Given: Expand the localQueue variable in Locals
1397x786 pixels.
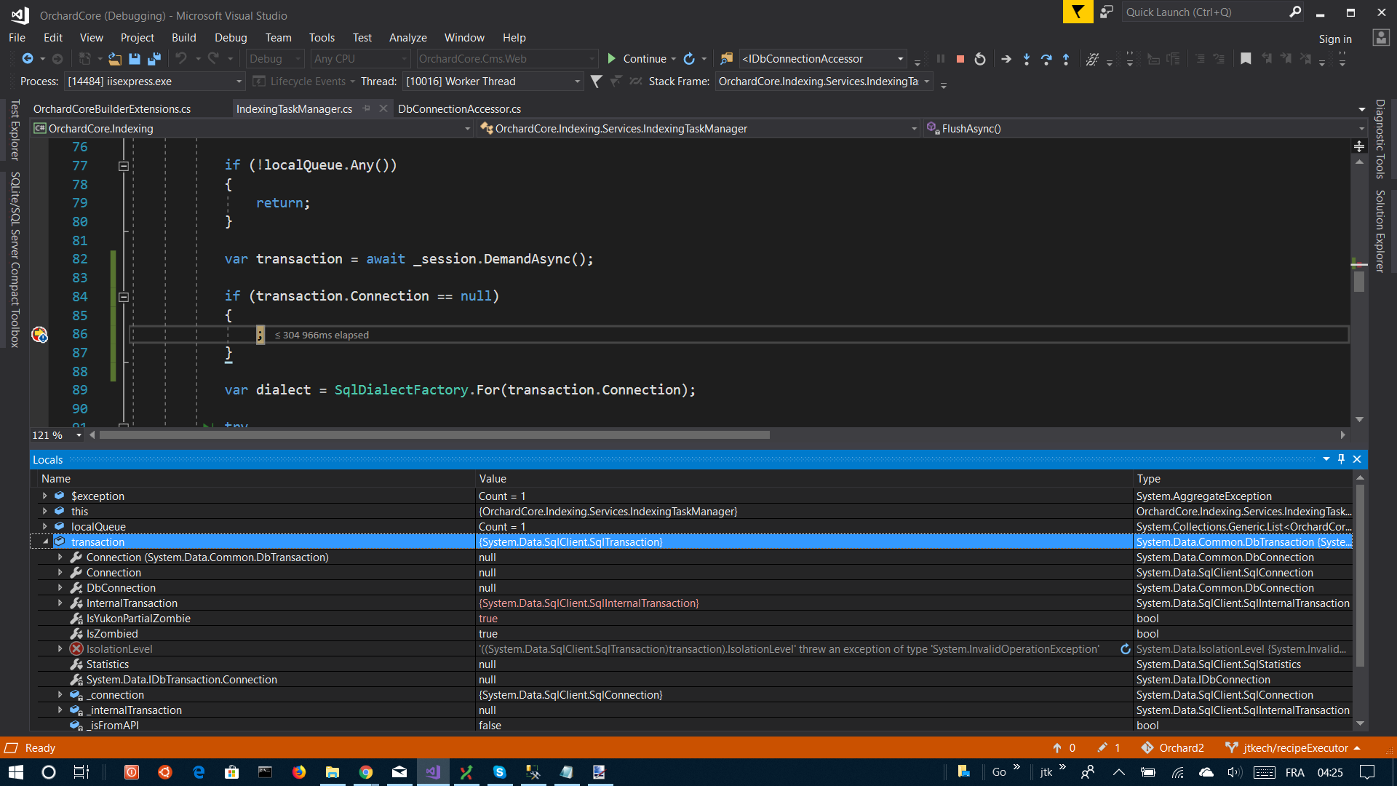Looking at the screenshot, I should coord(45,526).
